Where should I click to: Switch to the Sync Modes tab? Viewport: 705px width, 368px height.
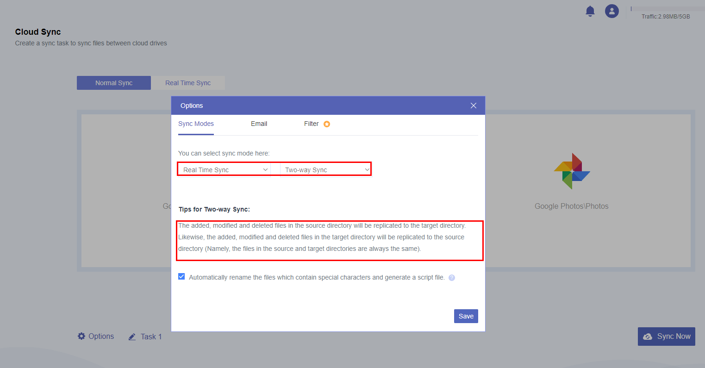tap(196, 124)
